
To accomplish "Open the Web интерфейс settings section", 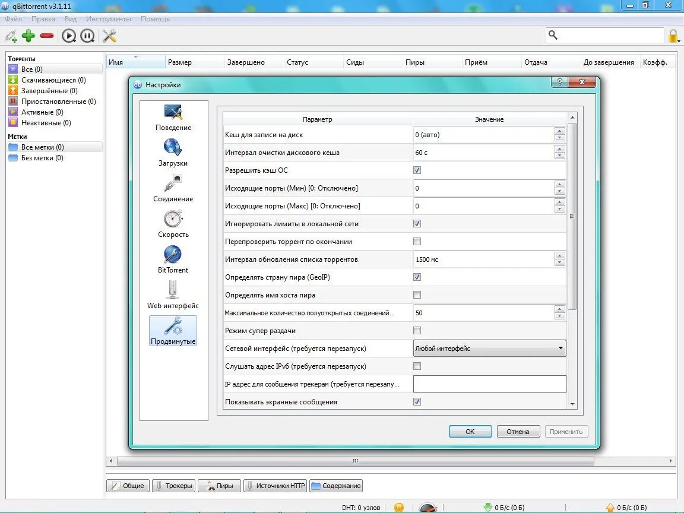I will 173,295.
